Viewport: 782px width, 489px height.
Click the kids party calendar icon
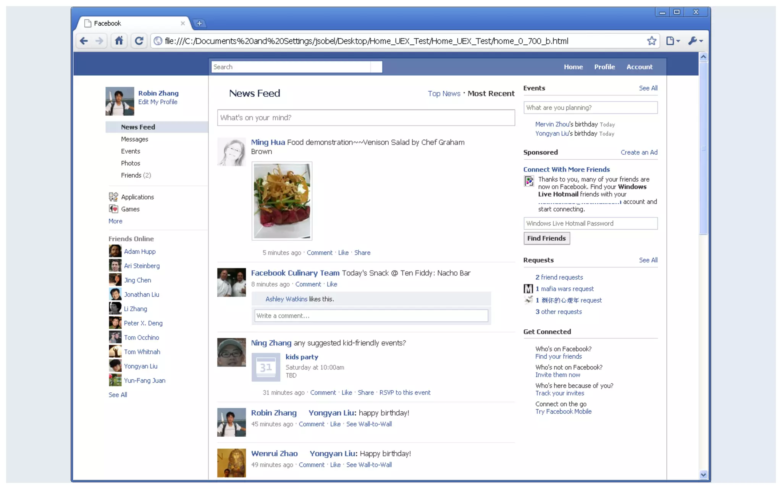point(266,367)
